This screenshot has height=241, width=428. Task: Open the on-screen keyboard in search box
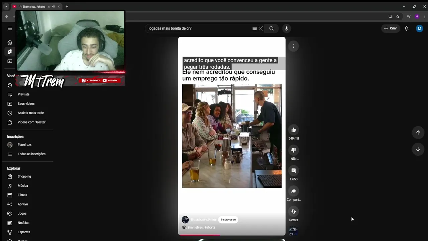(x=254, y=29)
